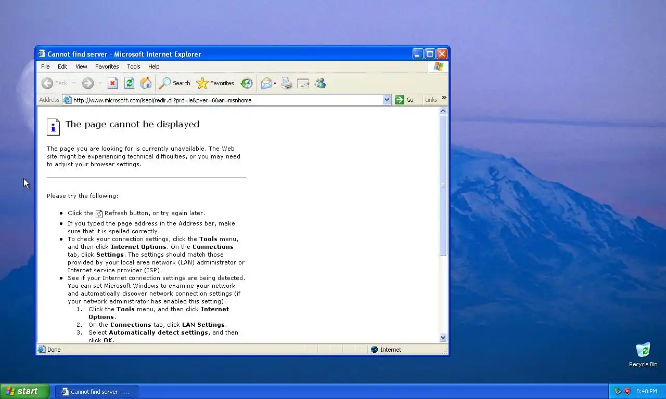Click the vertical scrollbar thumb

click(443, 185)
